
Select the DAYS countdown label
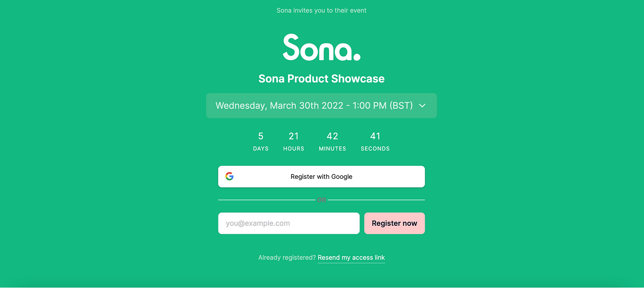261,149
